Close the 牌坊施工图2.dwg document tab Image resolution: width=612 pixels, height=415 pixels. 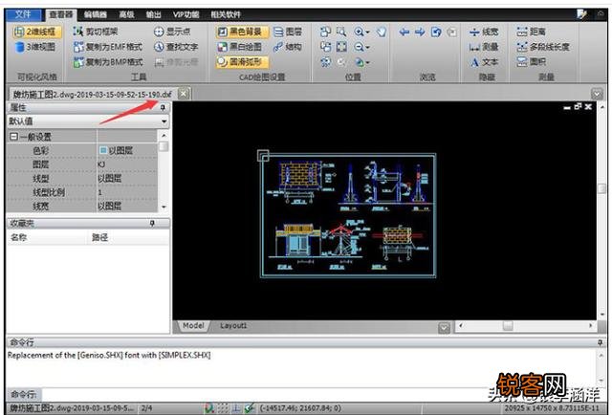click(x=184, y=94)
